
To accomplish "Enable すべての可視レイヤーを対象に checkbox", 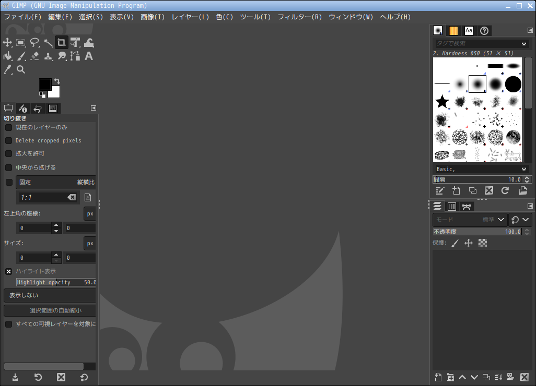I will [8, 324].
